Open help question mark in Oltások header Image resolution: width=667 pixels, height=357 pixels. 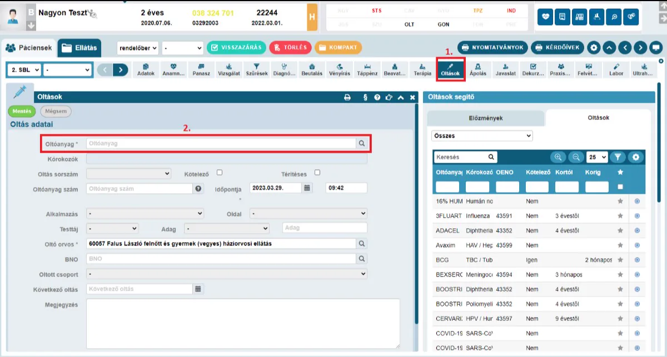[x=377, y=97]
